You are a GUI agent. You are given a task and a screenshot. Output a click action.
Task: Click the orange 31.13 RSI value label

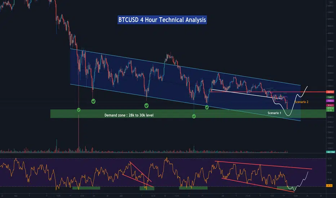coord(330,186)
